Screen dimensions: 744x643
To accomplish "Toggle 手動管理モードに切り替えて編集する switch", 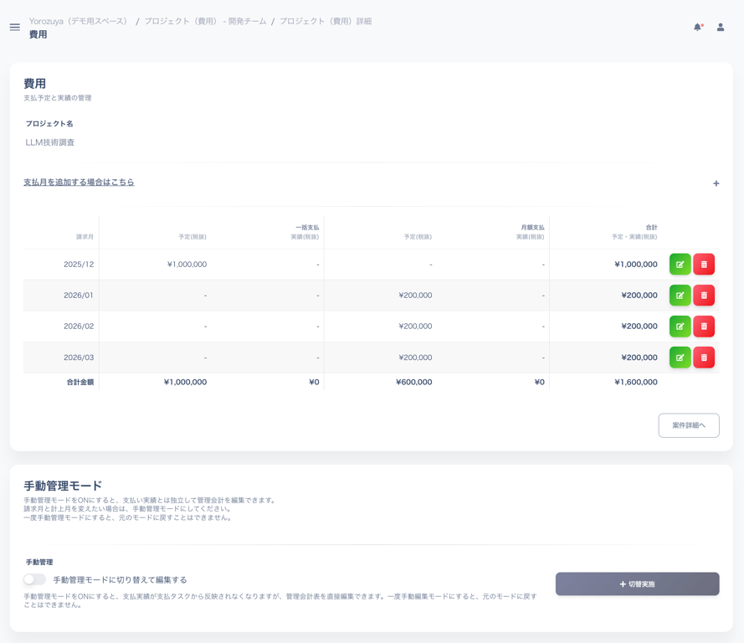I will [x=34, y=579].
